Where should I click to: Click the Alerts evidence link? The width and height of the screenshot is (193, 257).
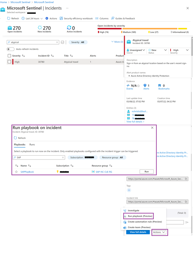coord(146,89)
